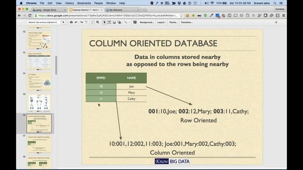Select slide 17 thumbnail
The width and height of the screenshot is (303, 170).
(x=39, y=144)
